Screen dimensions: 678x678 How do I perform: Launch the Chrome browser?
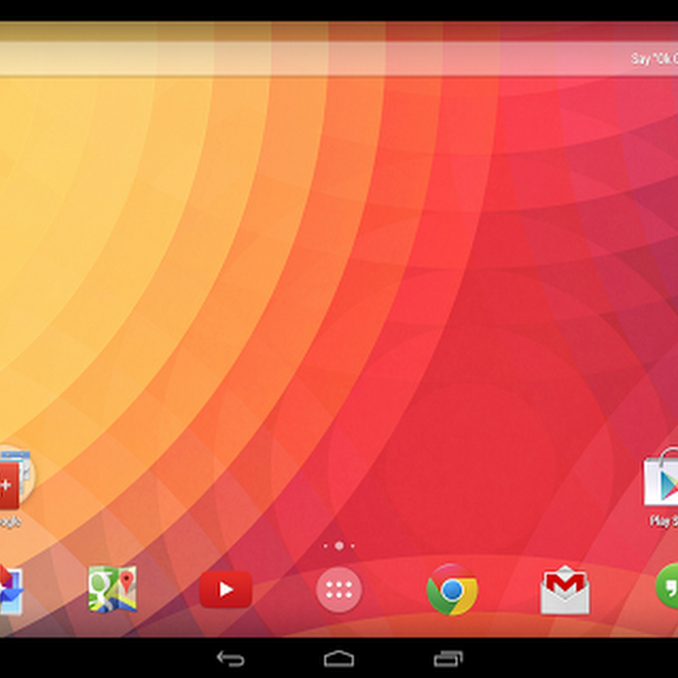(x=451, y=590)
